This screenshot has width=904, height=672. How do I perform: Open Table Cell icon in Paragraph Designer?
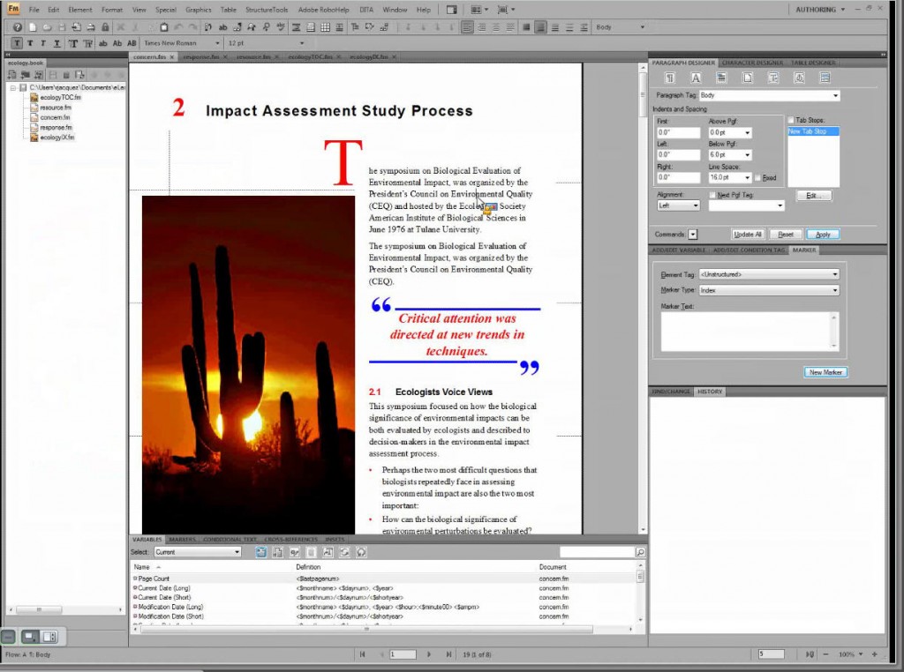click(x=825, y=78)
